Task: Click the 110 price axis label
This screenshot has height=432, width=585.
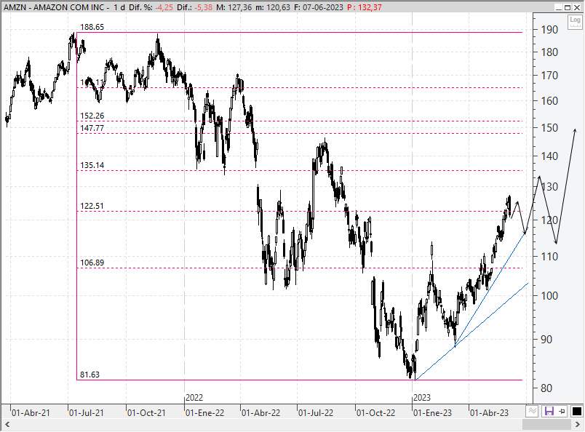Action: point(549,256)
